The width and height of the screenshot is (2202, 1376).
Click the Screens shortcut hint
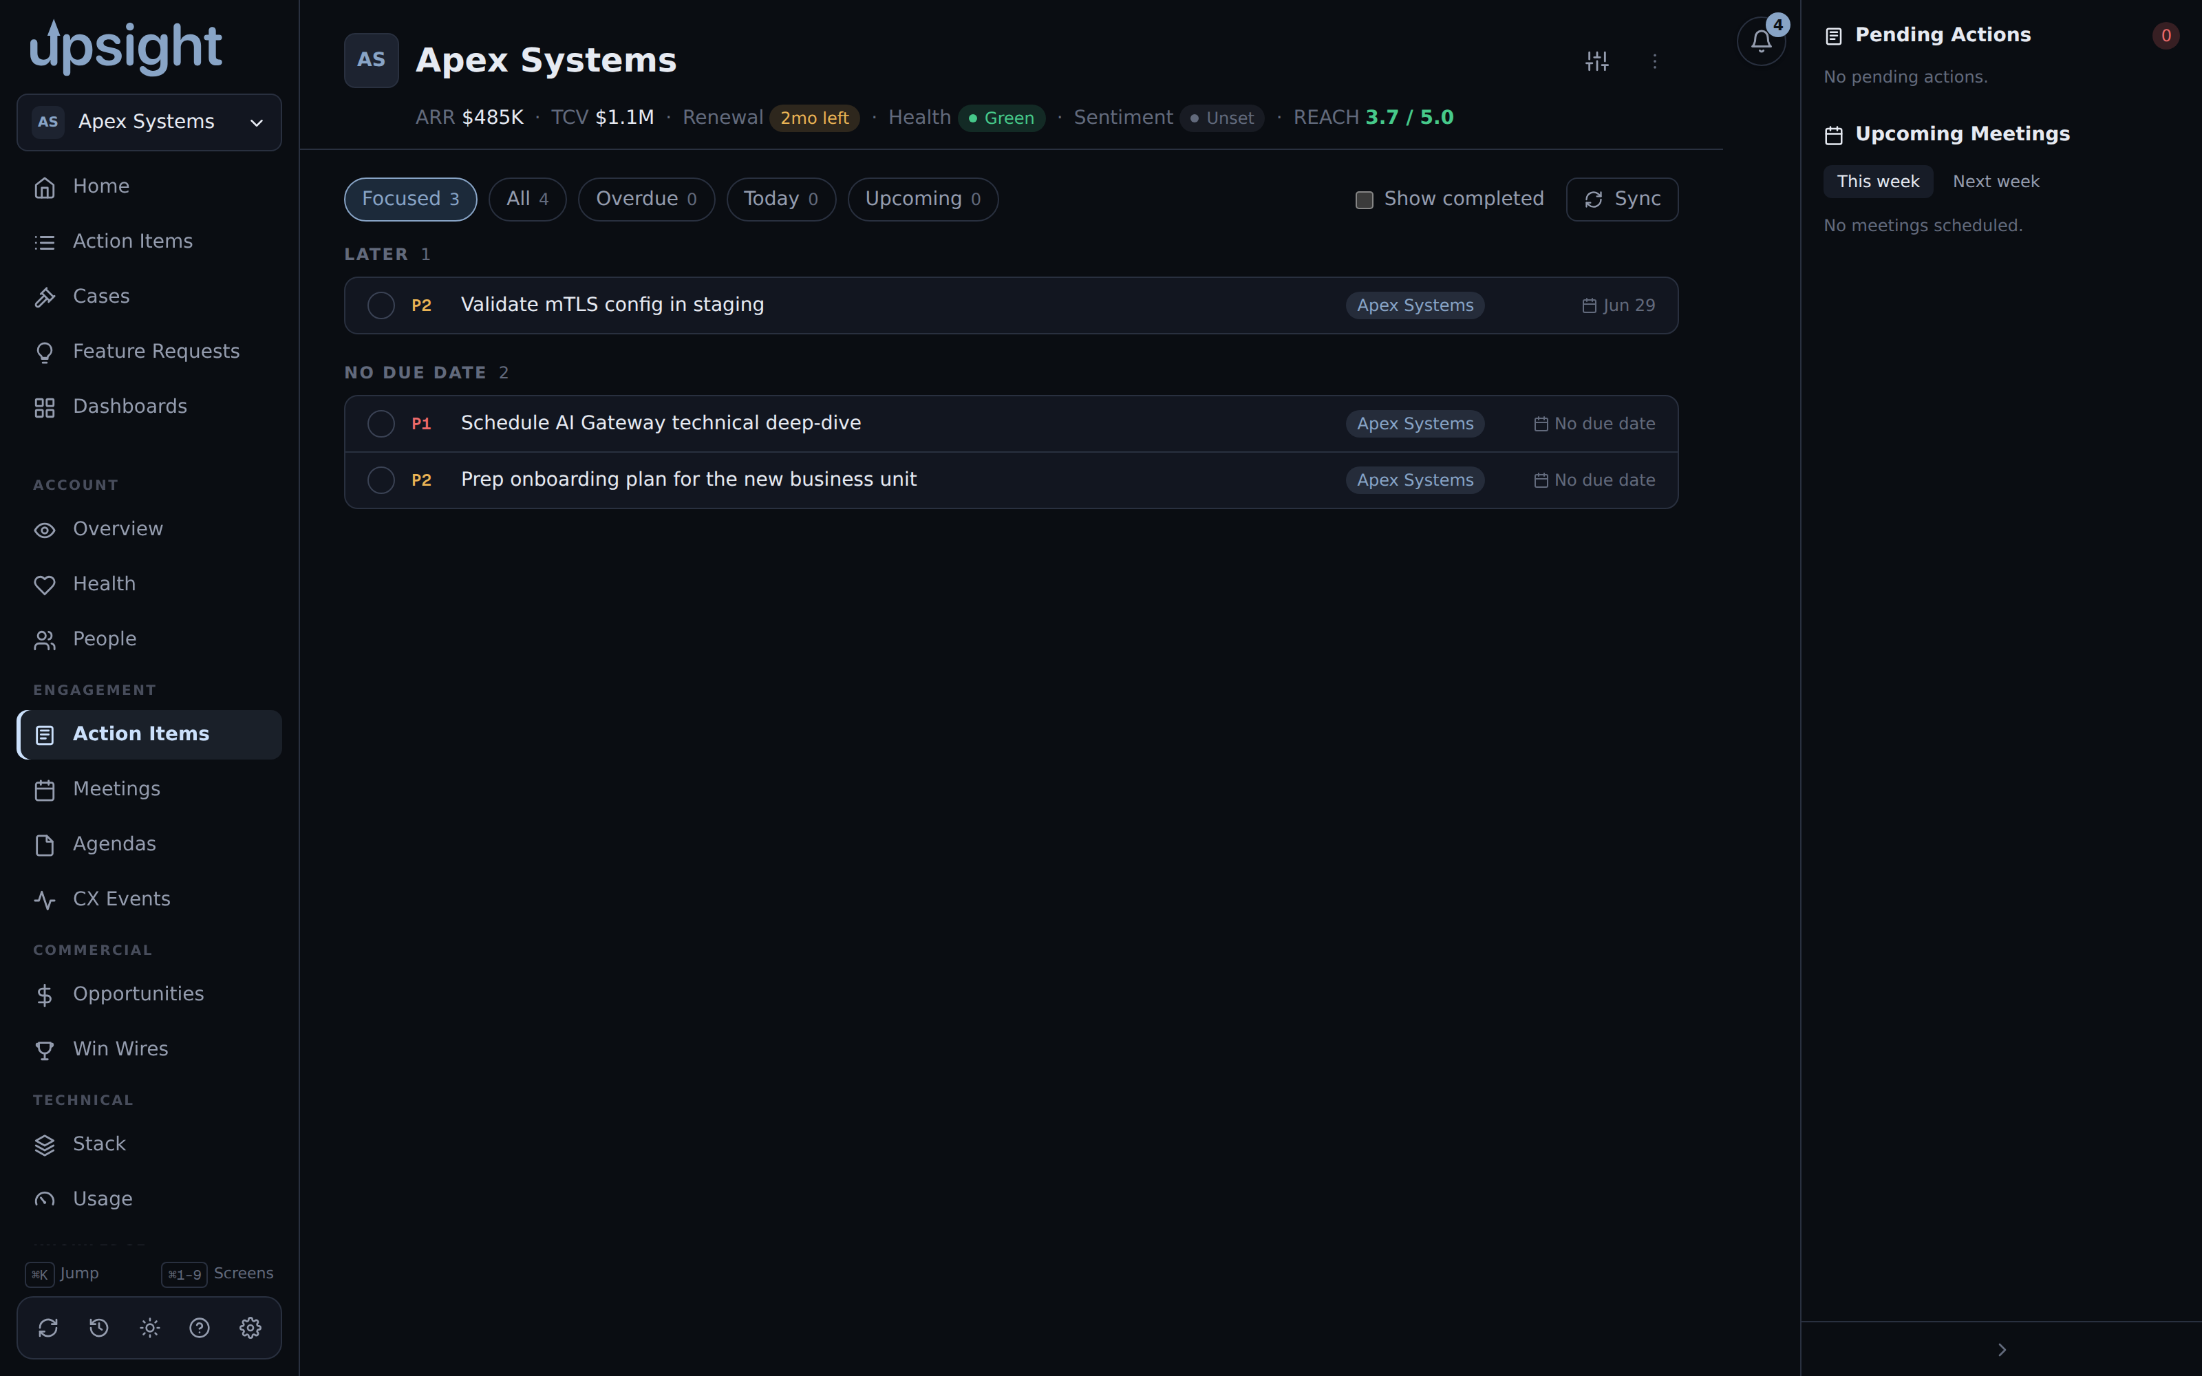click(x=217, y=1274)
